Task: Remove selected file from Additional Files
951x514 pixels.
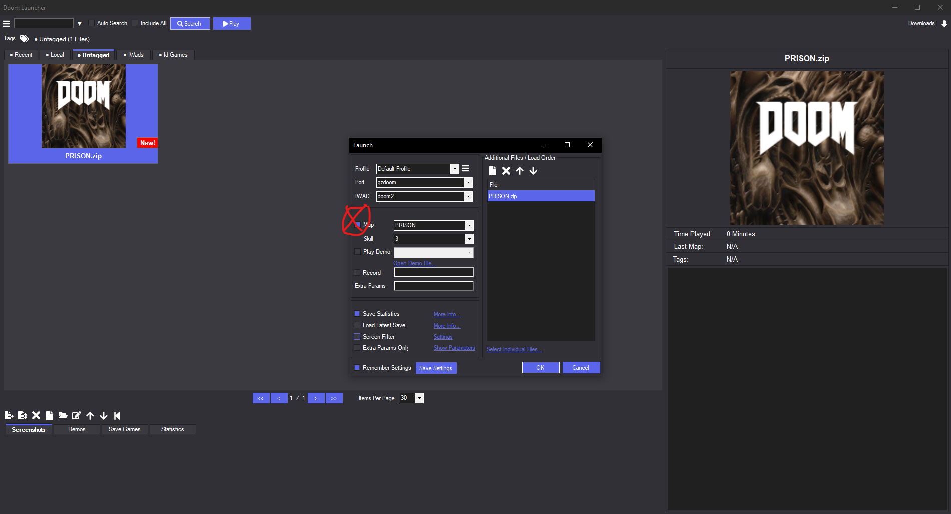Action: 506,171
